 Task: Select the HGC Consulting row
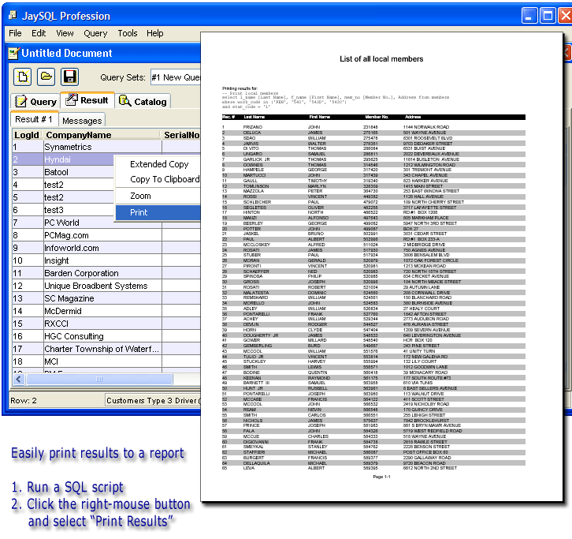(106, 336)
